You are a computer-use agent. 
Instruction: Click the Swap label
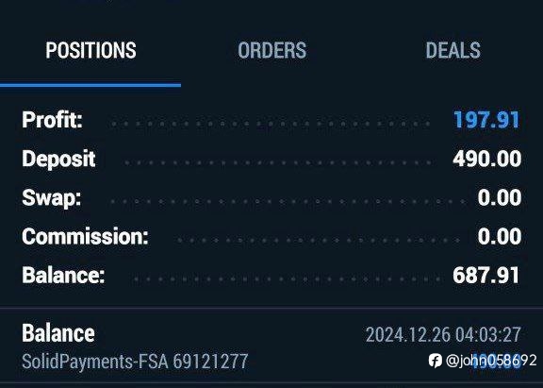click(x=51, y=198)
